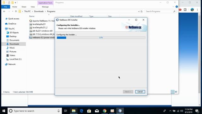
Task: Open PowerPoint from taskbar
Action: click(x=112, y=111)
